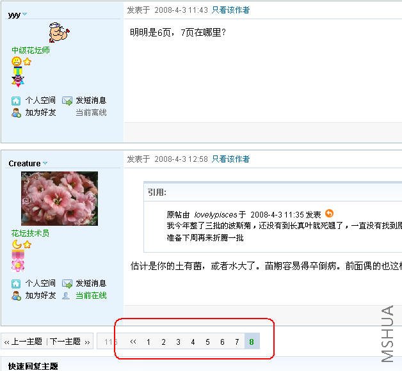Click Creature's pink flower avatar image
The height and width of the screenshot is (371, 402).
point(60,198)
